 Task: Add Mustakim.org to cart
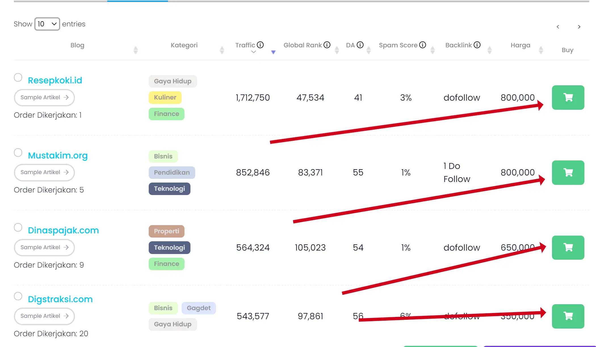pyautogui.click(x=568, y=173)
